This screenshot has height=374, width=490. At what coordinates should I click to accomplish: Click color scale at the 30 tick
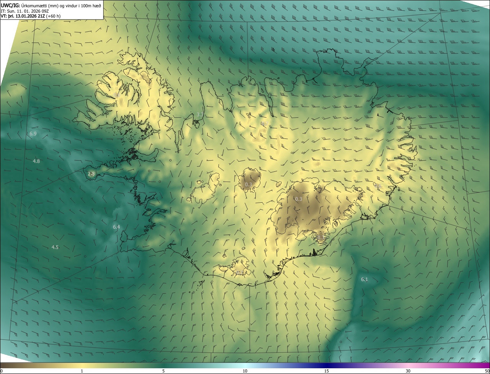pyautogui.click(x=408, y=371)
